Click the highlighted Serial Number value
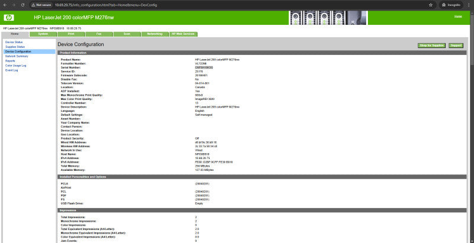 pos(204,67)
